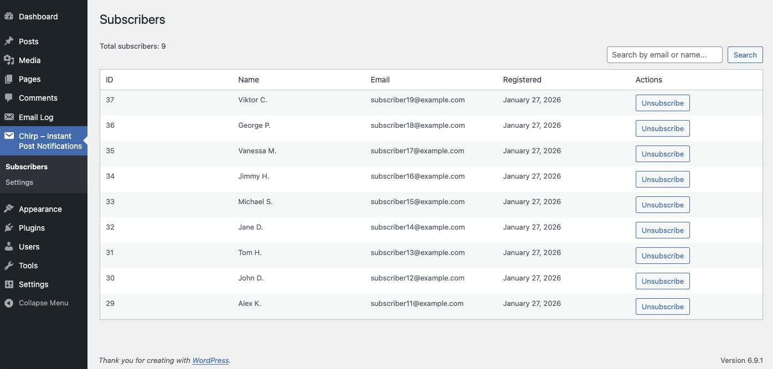This screenshot has width=773, height=369.
Task: Click the Dashboard gauge icon
Action: [x=9, y=17]
